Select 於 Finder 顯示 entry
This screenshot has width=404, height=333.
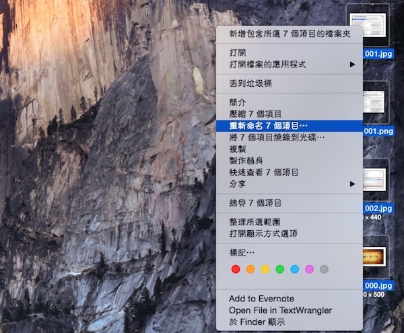[290, 322]
